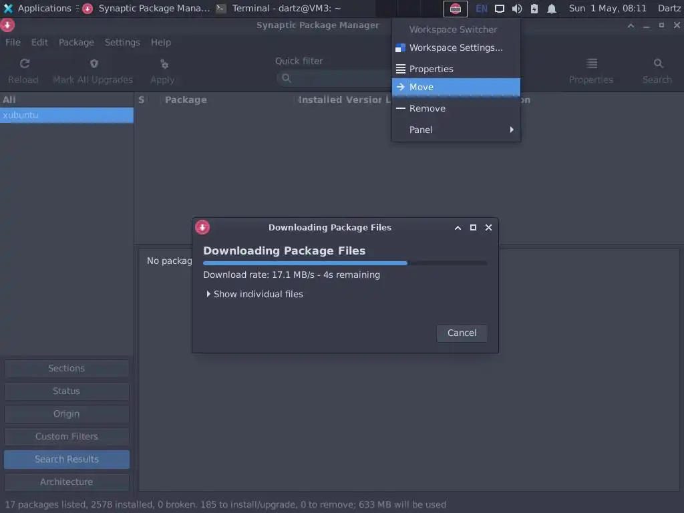Click the Origin filter button
This screenshot has height=513, width=684.
coord(66,413)
